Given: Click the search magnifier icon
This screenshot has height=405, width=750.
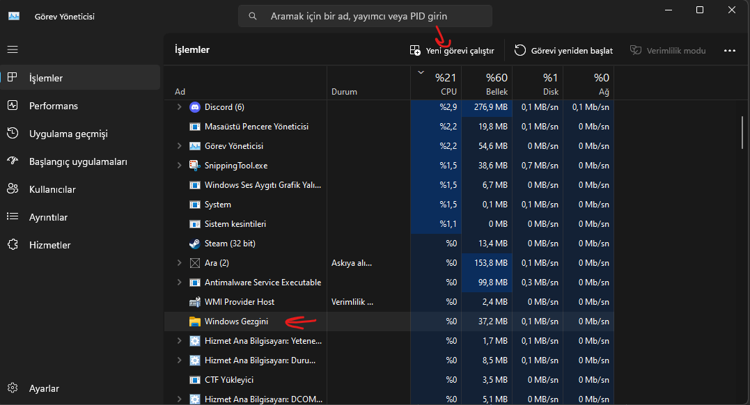Looking at the screenshot, I should [x=253, y=16].
